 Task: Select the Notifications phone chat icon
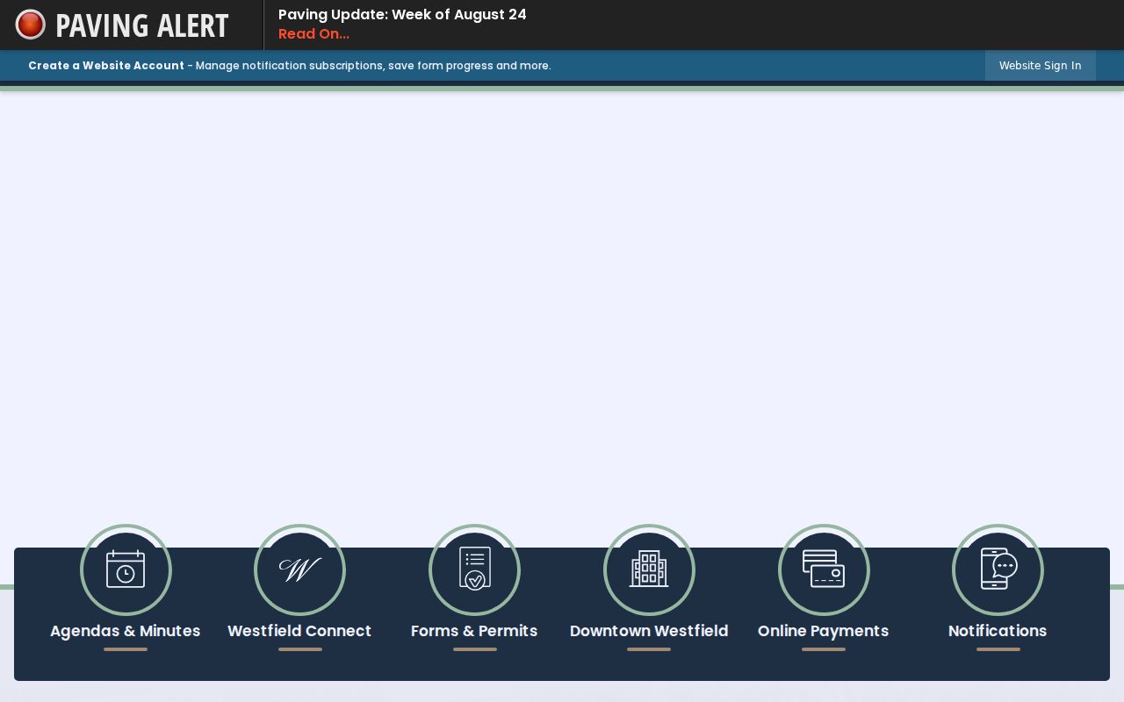[x=998, y=570]
